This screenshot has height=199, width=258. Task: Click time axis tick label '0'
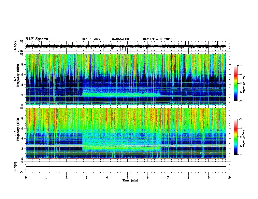tap(26, 178)
